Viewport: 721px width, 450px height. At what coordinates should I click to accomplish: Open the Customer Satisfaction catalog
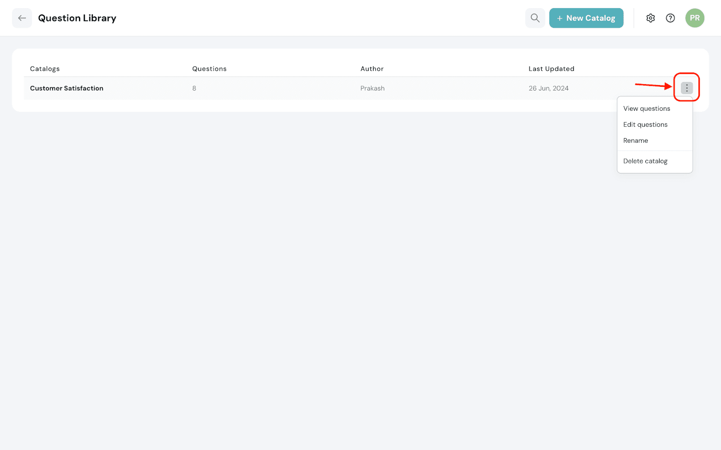[67, 88]
